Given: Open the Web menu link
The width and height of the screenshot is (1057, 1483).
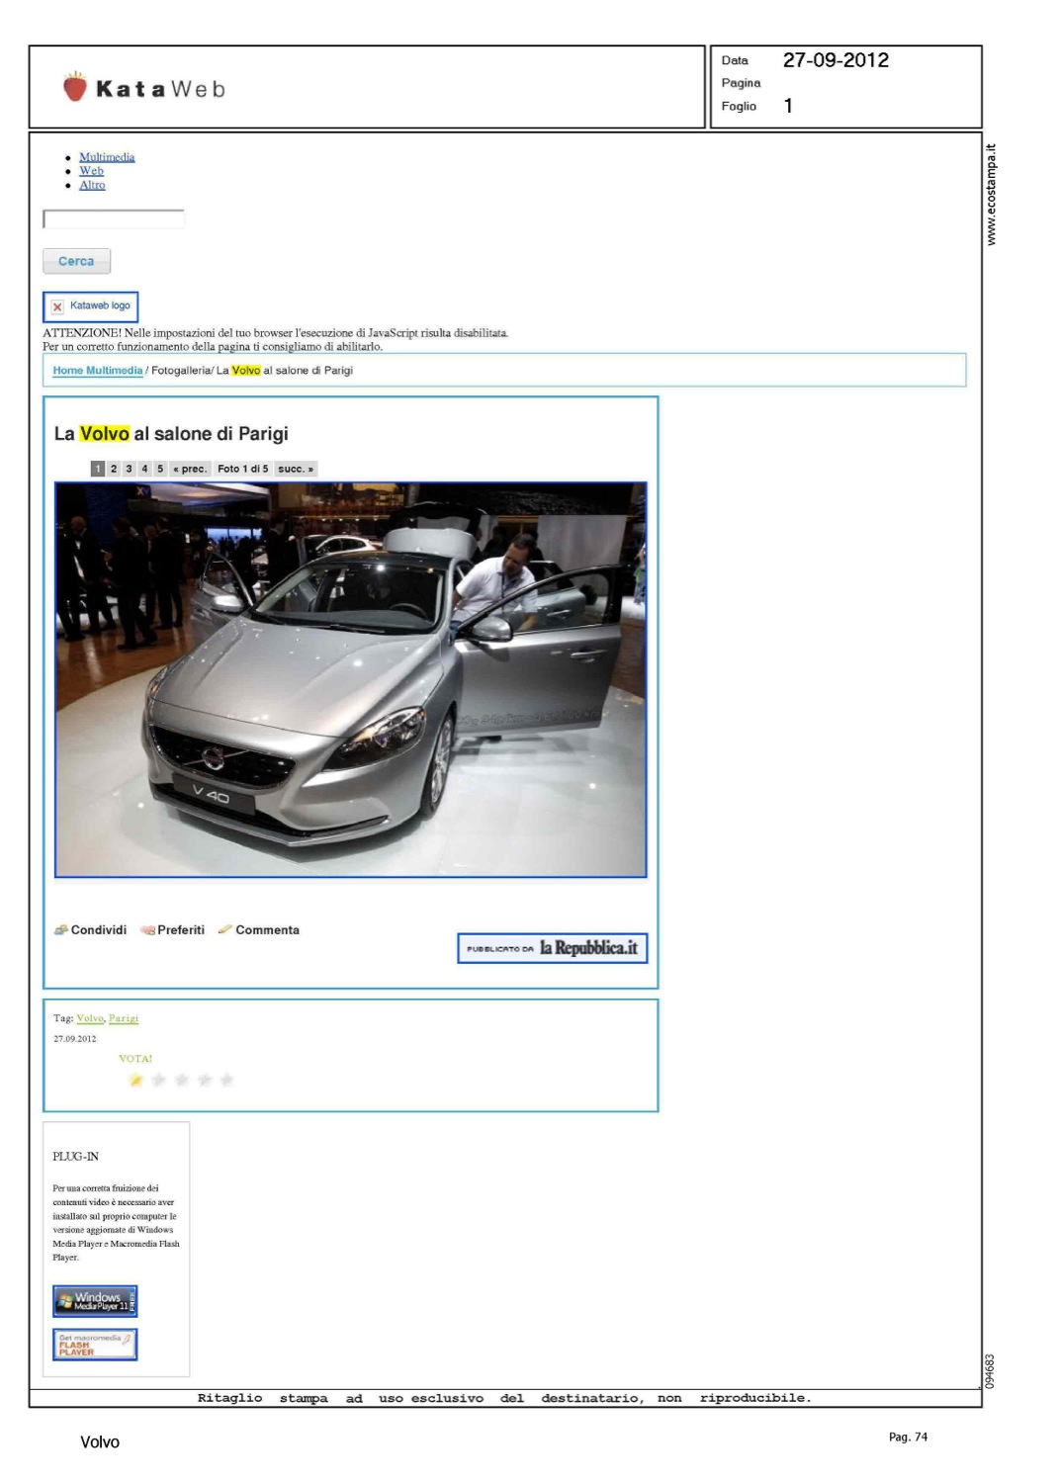Looking at the screenshot, I should click(x=91, y=171).
